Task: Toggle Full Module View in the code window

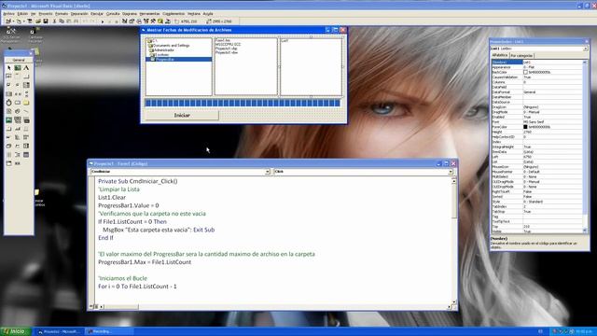Action: tap(96, 306)
